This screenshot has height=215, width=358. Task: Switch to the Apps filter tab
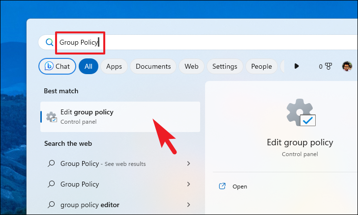click(x=114, y=66)
